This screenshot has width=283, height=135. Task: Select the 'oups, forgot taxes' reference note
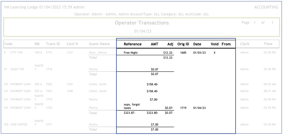(132, 106)
